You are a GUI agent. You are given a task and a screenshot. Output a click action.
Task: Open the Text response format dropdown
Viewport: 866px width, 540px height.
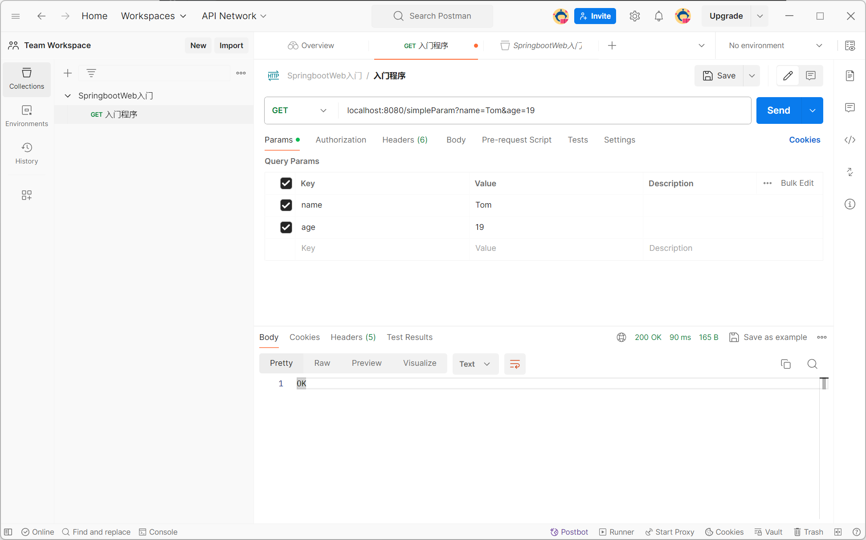475,364
